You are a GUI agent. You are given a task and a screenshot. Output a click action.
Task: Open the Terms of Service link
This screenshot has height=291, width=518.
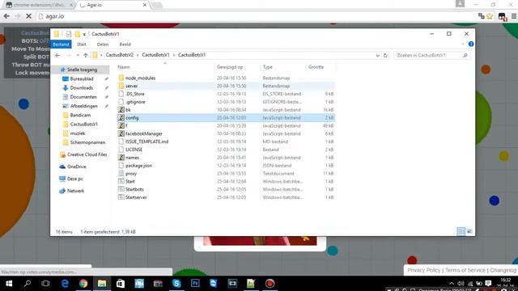pos(465,270)
